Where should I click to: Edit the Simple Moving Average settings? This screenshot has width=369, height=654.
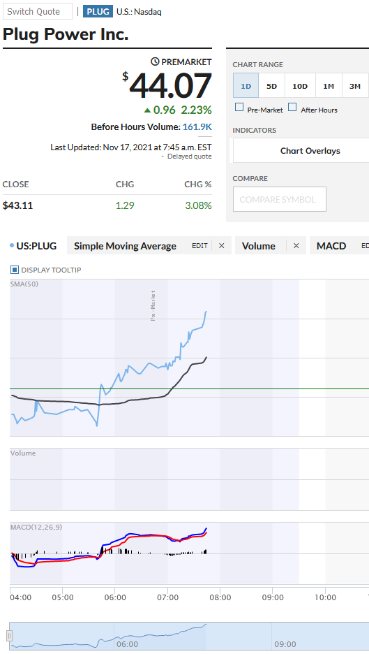(x=199, y=246)
